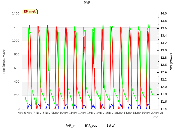Click the 12.0 right axis tick label
This screenshot has height=131, width=175.
[164, 87]
